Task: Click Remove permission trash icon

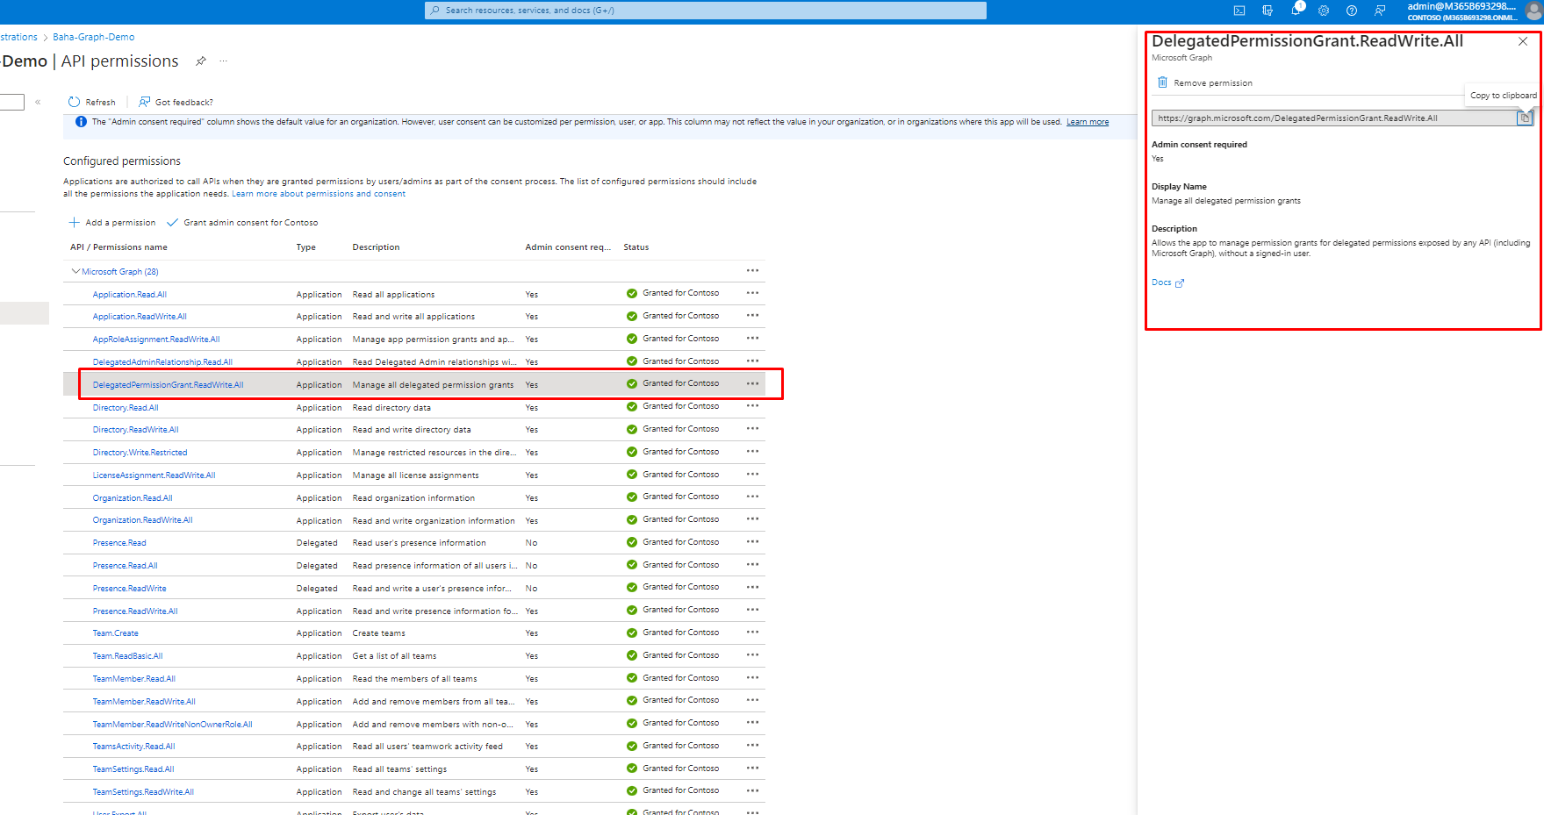Action: (1163, 82)
